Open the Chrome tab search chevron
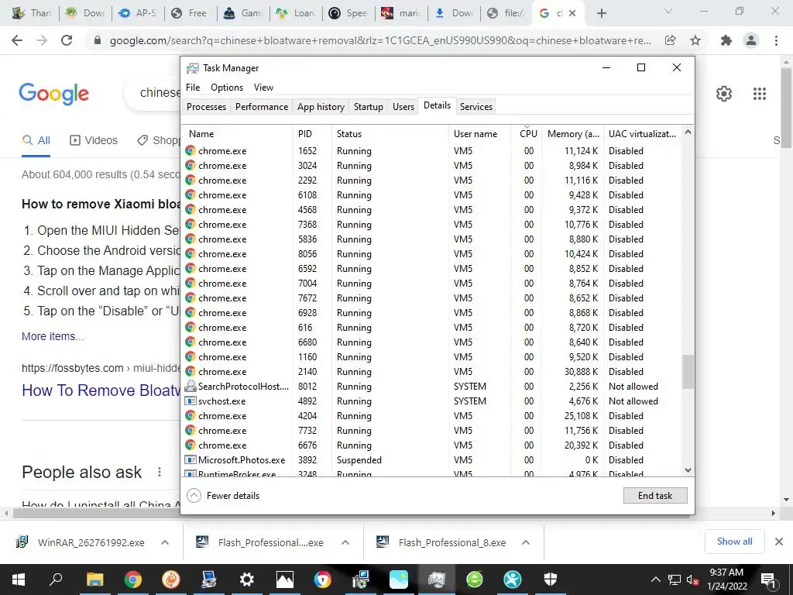The height and width of the screenshot is (595, 793). (668, 11)
